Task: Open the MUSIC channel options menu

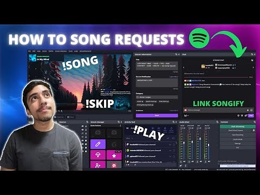Action: click(x=205, y=161)
